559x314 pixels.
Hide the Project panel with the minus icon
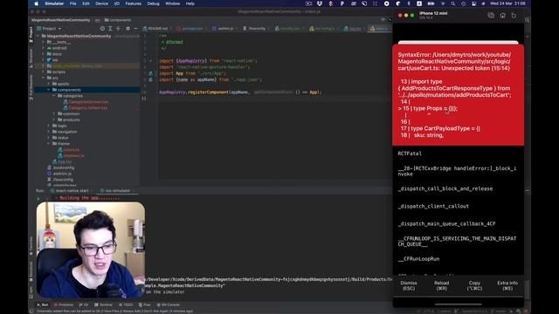pos(135,29)
